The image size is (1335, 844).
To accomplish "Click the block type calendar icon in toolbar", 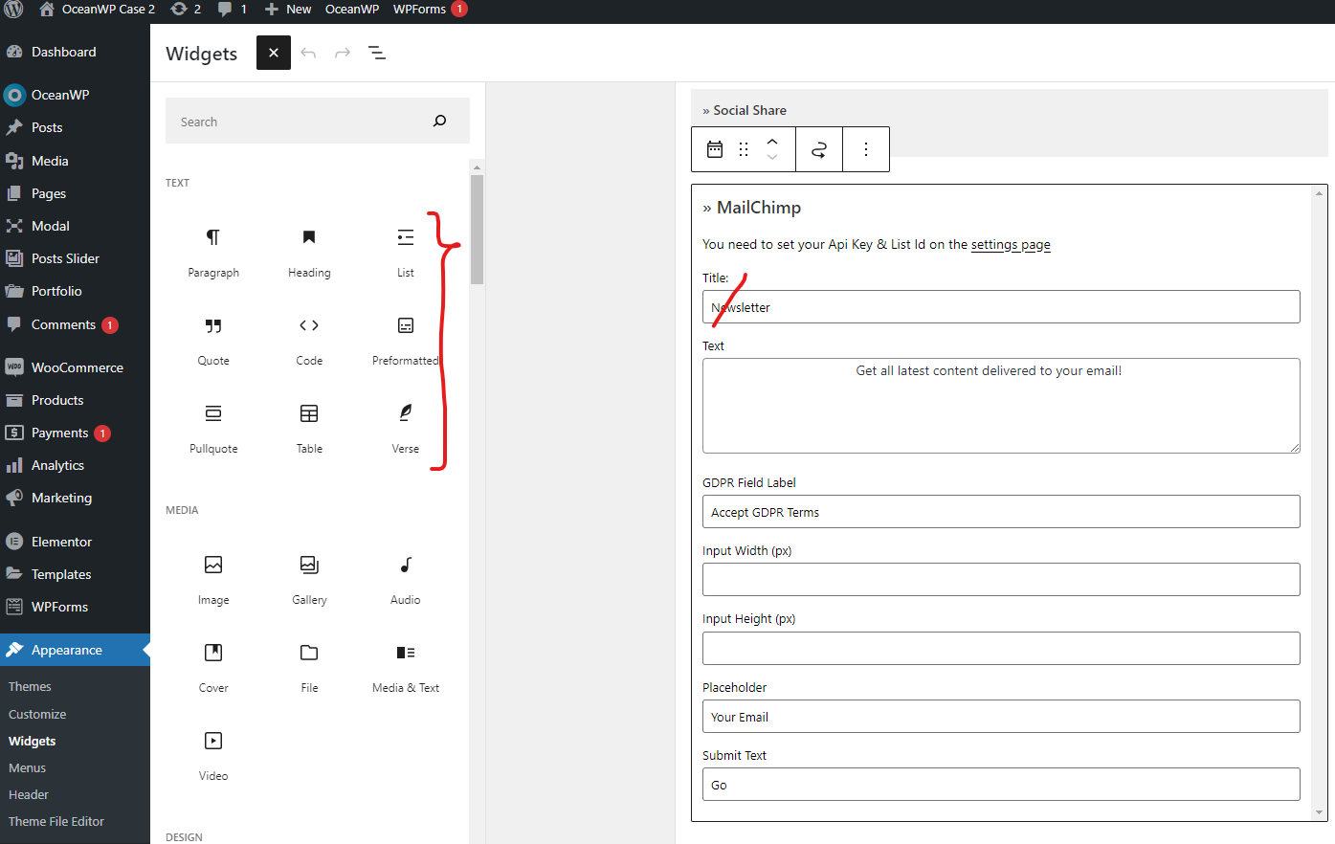I will [x=715, y=149].
